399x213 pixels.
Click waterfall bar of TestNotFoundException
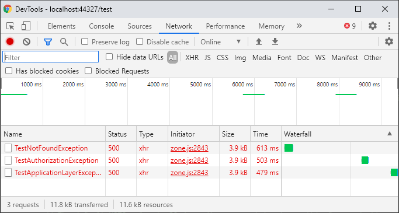point(289,148)
